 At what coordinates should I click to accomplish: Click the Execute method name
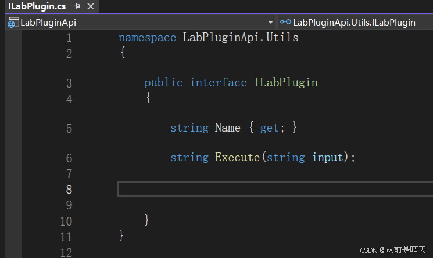tap(237, 157)
